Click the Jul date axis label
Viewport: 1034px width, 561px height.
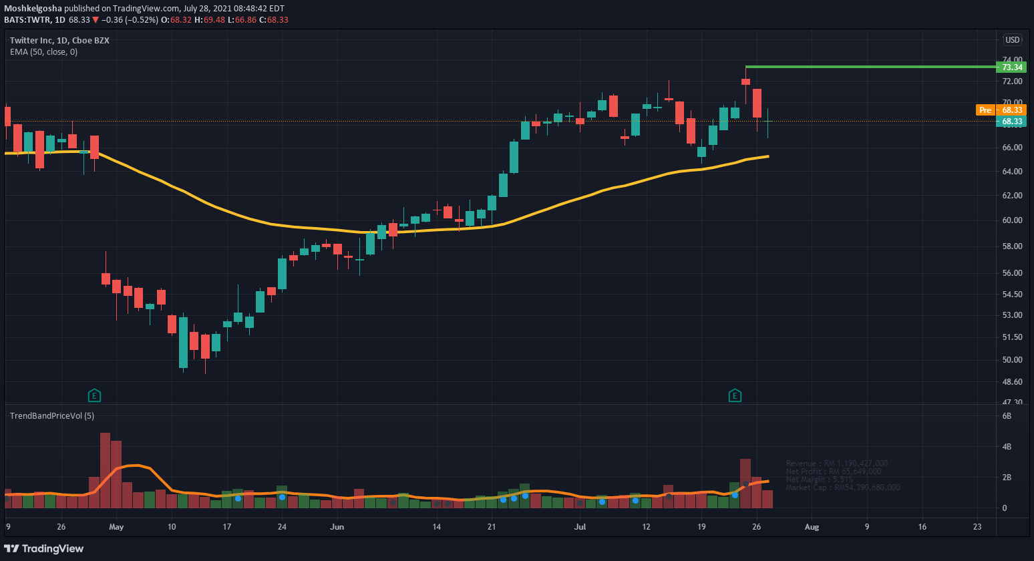pos(580,527)
